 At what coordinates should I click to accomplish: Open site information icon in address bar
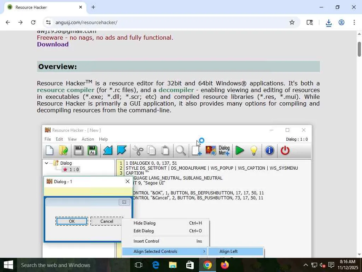pyautogui.click(x=48, y=22)
